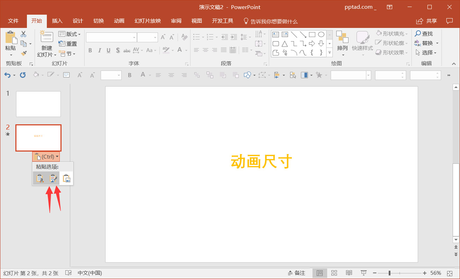
Task: Click Increase Font Size in ribbon
Action: point(163,37)
